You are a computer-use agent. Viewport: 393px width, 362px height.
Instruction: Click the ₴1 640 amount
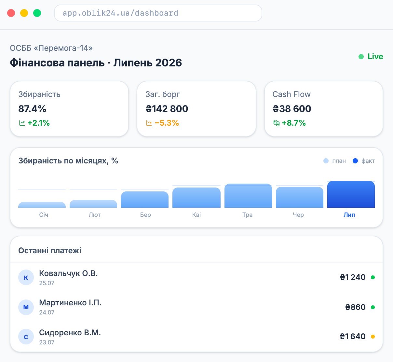[353, 337]
